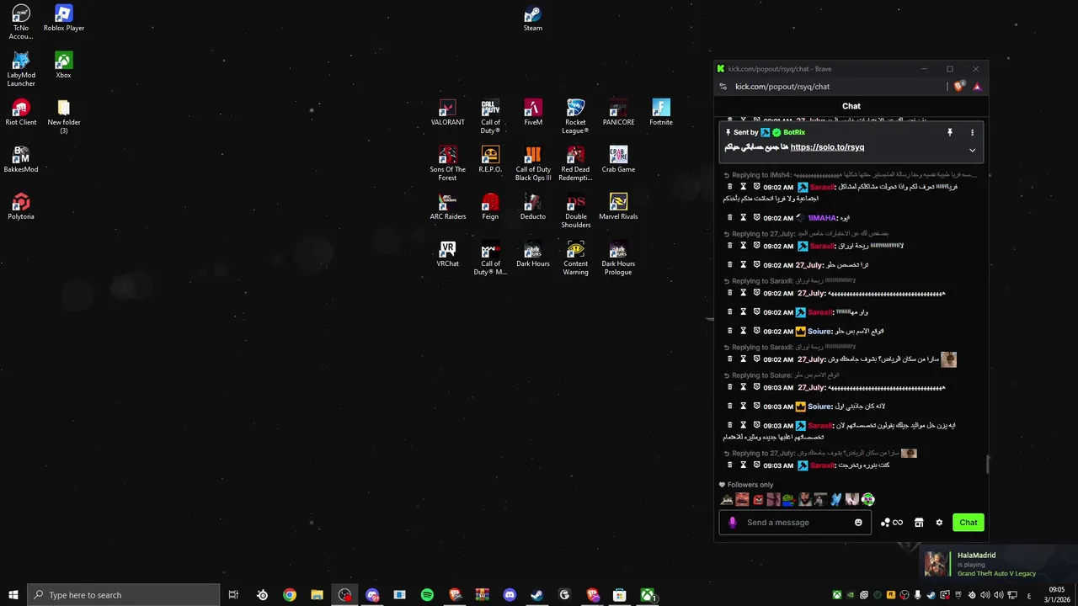The width and height of the screenshot is (1078, 606).
Task: Open emote picker in the message box
Action: [858, 523]
